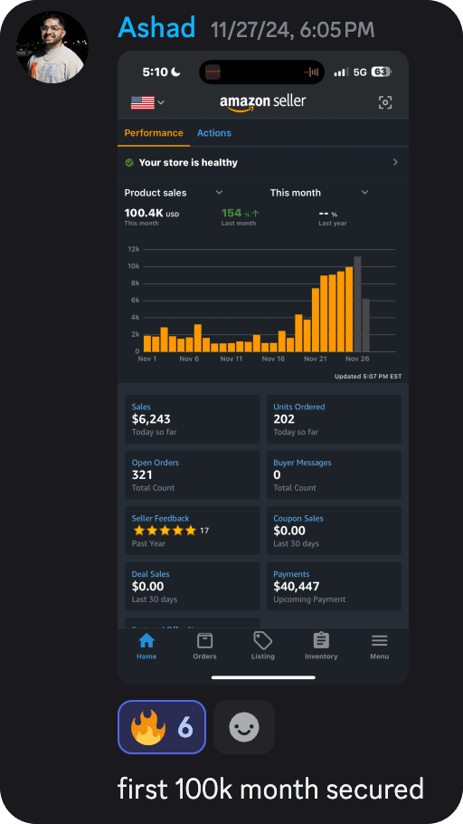Click the 100.4K USD sales value
This screenshot has height=824, width=463.
click(152, 214)
